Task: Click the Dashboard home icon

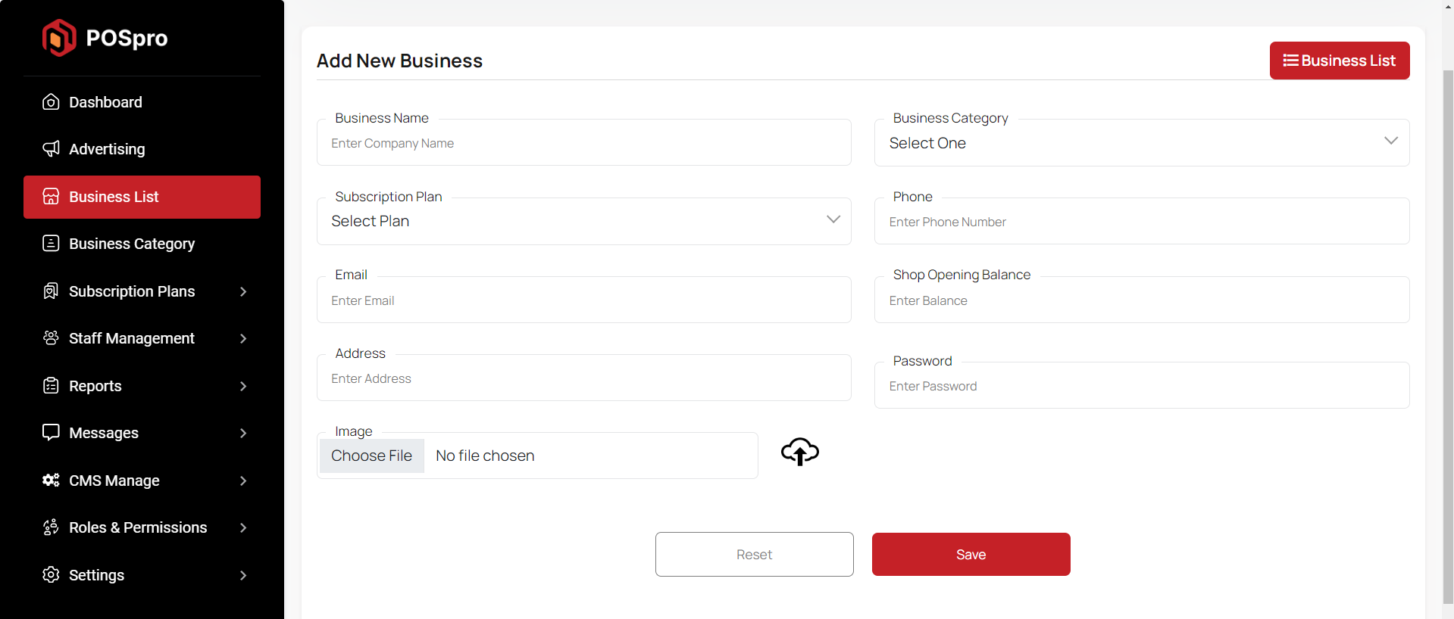Action: coord(51,102)
